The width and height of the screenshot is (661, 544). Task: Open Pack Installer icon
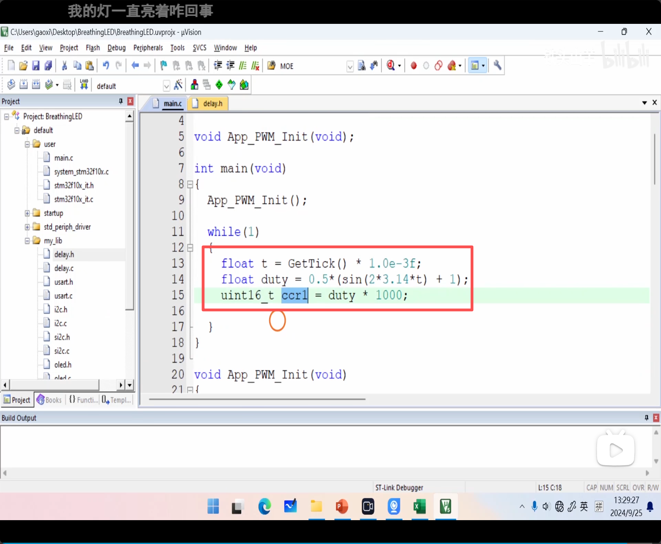pyautogui.click(x=244, y=84)
